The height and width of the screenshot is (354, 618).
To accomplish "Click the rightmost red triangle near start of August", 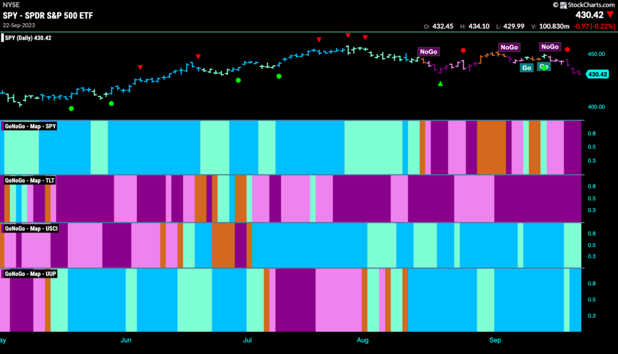I will point(365,38).
